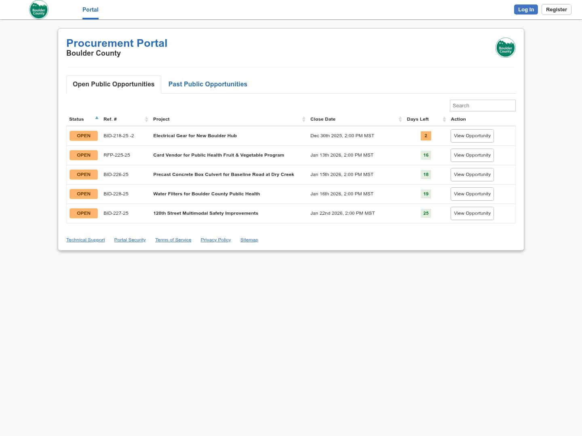
Task: View Opportunity for 120th Street Multimodal project
Action: pos(472,214)
